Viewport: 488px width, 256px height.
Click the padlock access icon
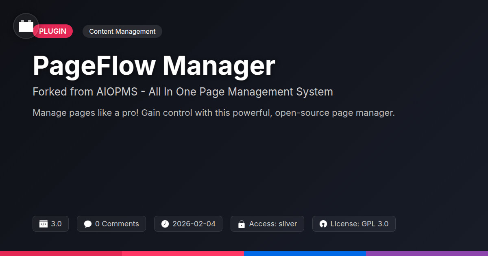(241, 224)
